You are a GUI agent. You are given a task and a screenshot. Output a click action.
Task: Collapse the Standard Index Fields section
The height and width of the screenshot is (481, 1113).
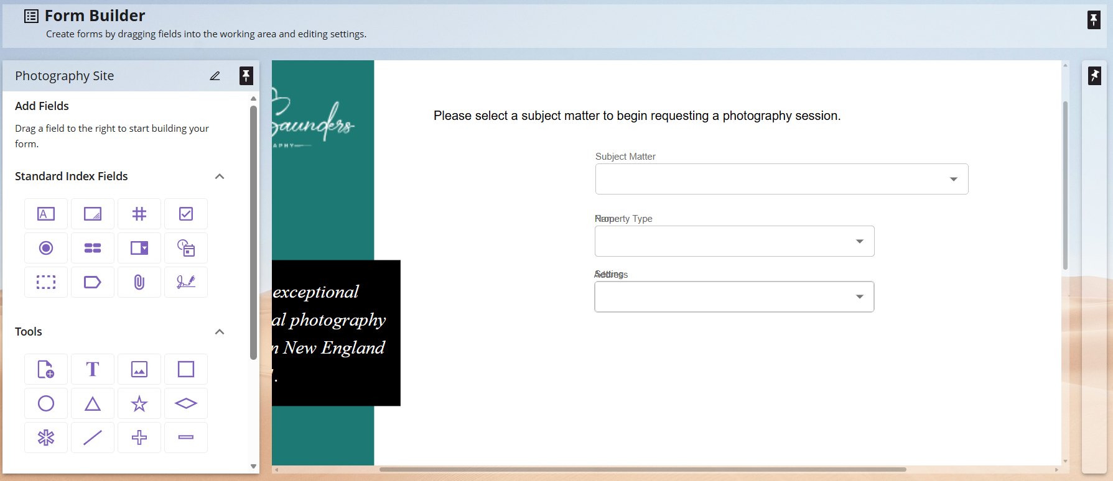220,176
